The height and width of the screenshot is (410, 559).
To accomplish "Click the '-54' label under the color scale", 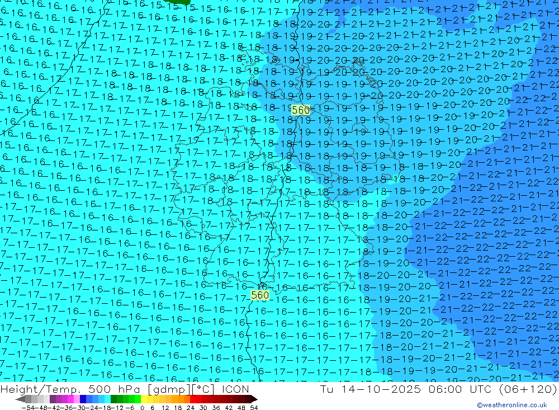I will pos(28,408).
